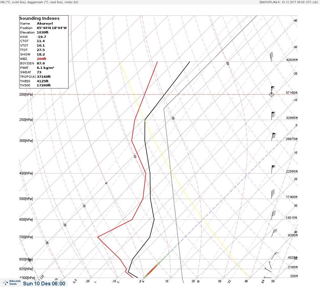
Task: Click the KINX value '-19.7'
Action: [x=41, y=37]
